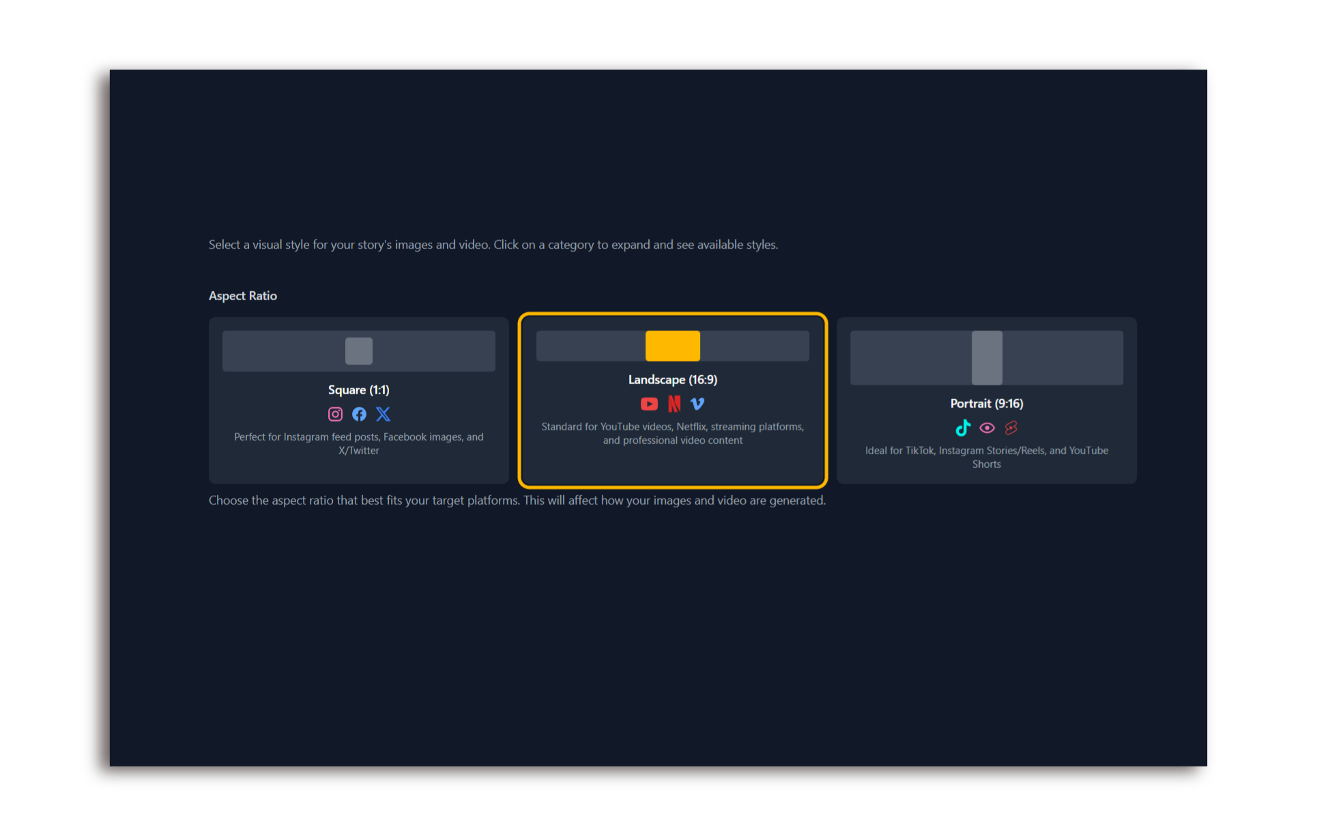Click the Aspect Ratio section heading
Viewport: 1317px width, 836px height.
coord(242,296)
